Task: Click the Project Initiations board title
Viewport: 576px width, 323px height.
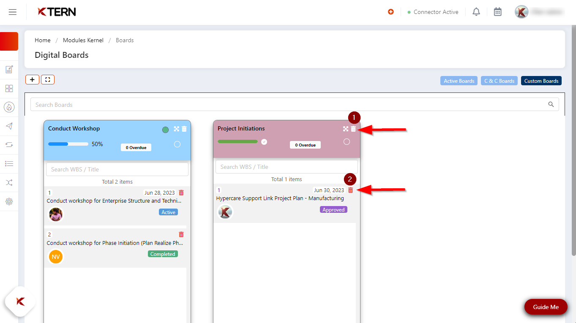Action: tap(241, 128)
